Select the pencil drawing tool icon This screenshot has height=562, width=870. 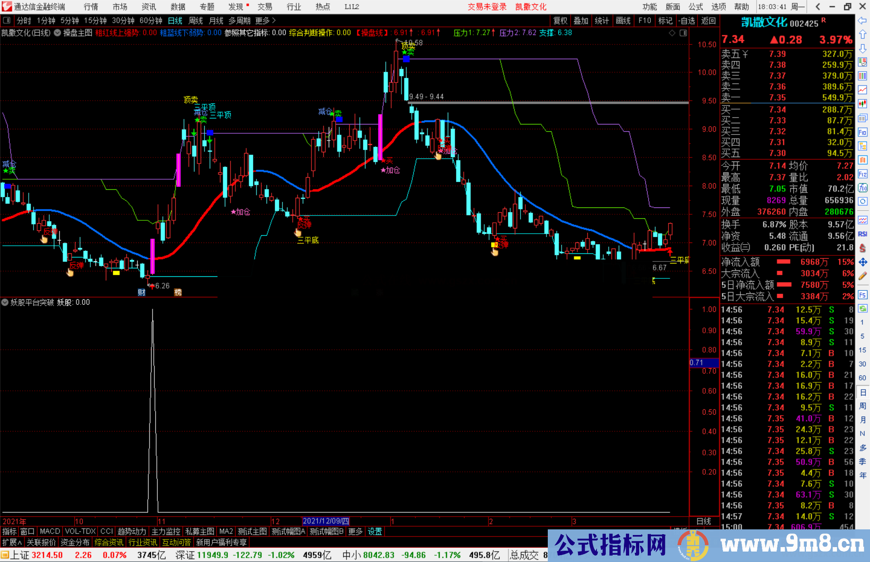(862, 276)
